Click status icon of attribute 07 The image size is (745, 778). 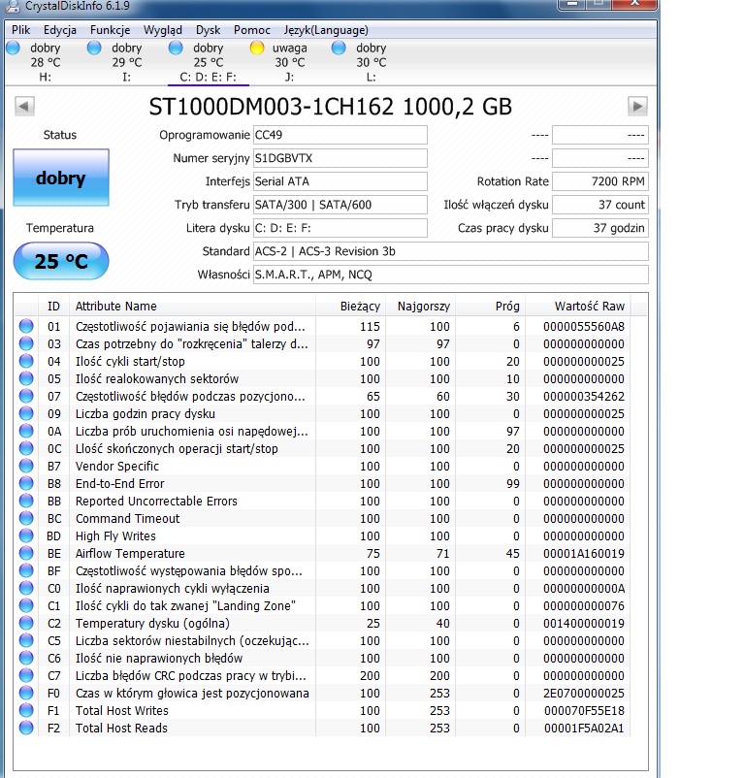26,396
